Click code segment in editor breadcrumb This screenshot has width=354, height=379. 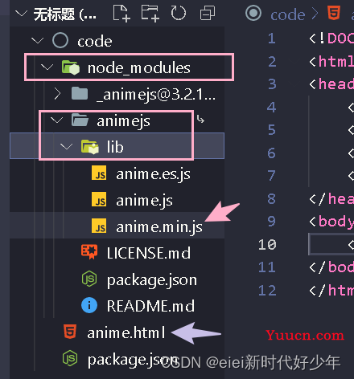(288, 14)
